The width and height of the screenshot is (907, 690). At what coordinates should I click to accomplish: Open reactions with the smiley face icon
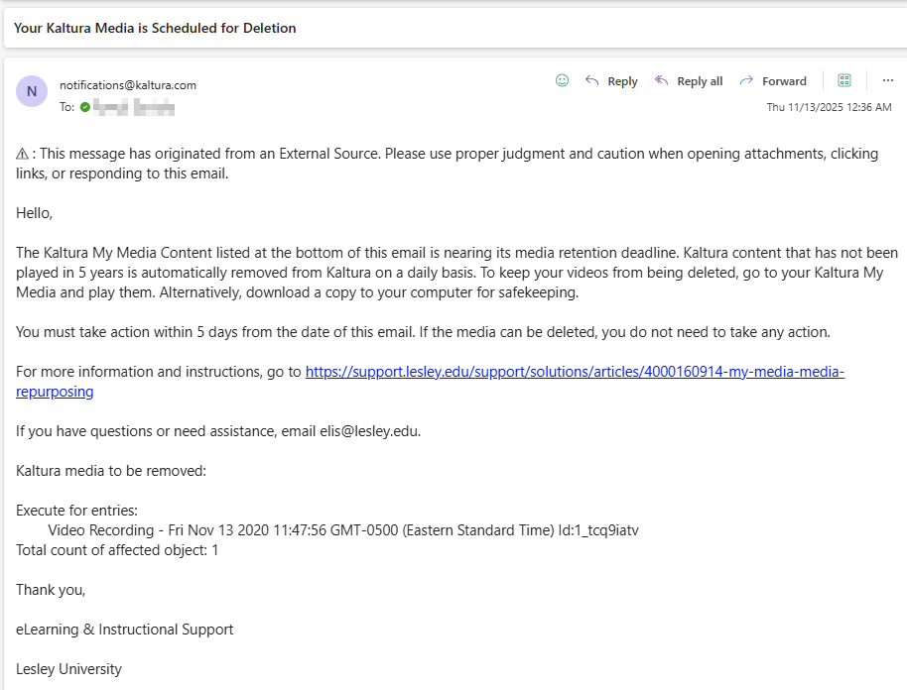click(x=562, y=80)
